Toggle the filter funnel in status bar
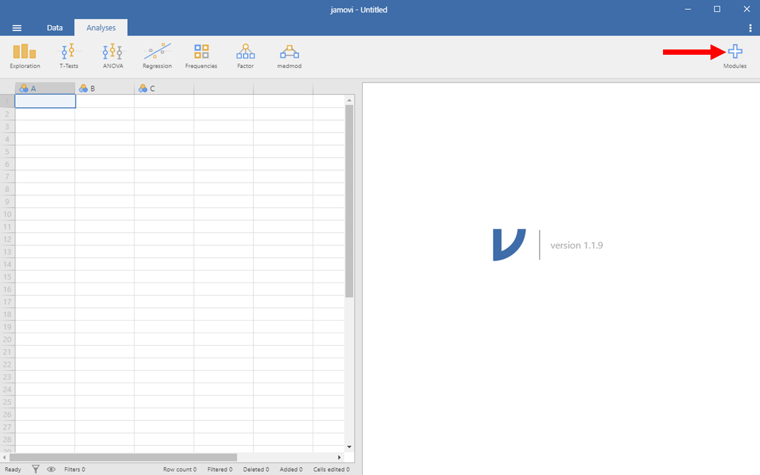760x475 pixels. (36, 469)
